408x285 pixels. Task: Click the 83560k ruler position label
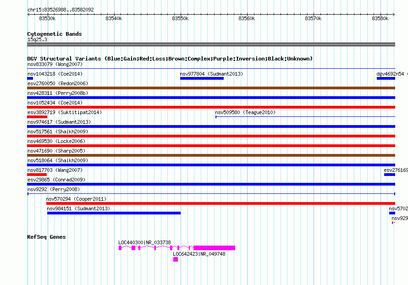tap(247, 18)
